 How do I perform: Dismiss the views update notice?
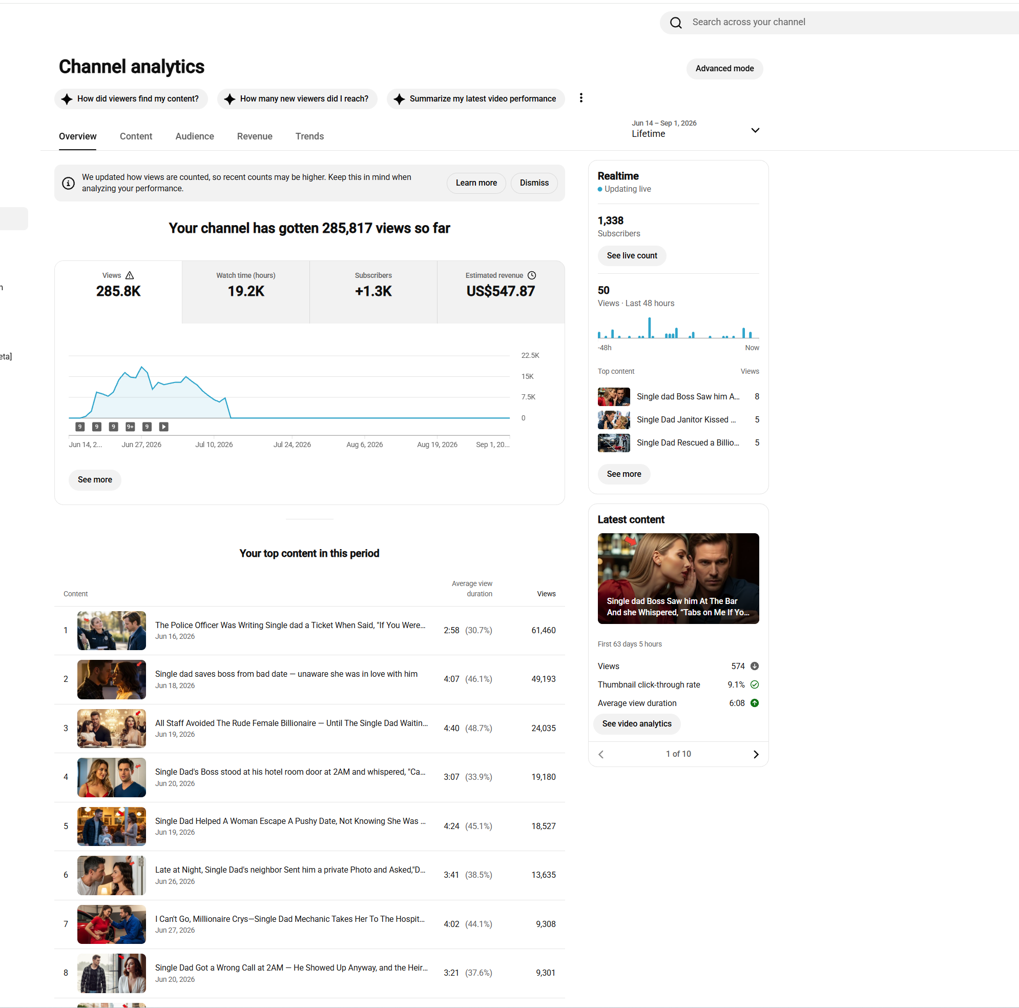534,183
